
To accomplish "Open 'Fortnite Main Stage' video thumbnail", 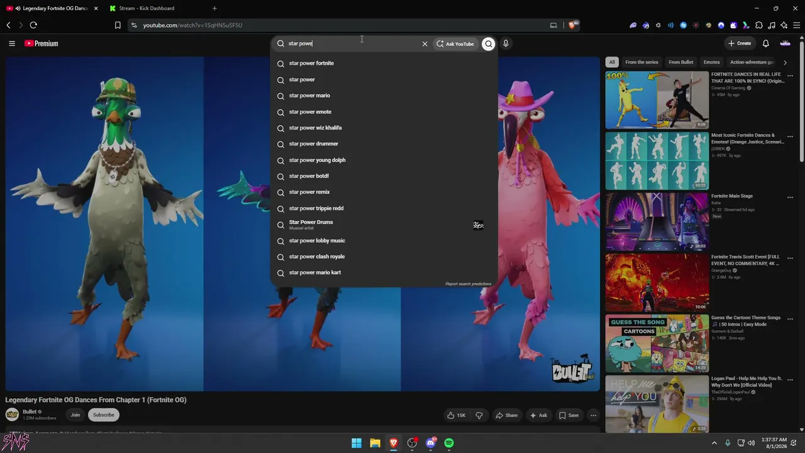I will point(657,222).
